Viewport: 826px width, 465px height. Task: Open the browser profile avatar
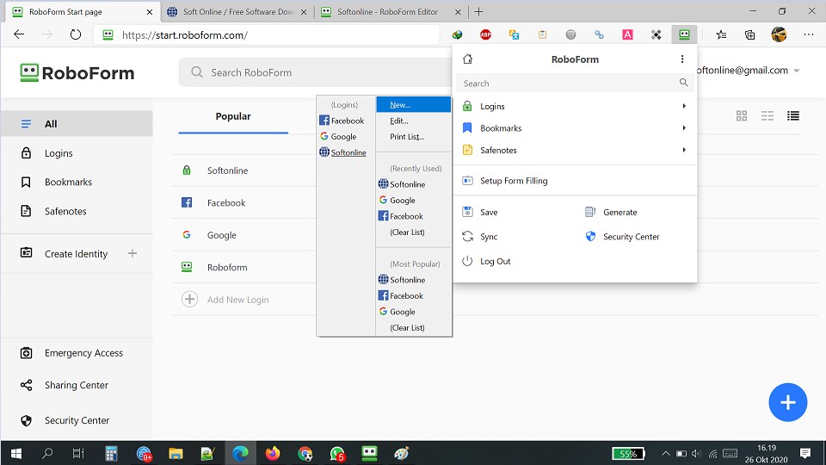click(x=779, y=34)
